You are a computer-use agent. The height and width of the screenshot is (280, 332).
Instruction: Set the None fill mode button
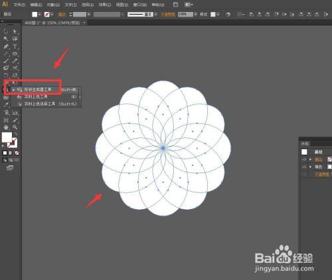pyautogui.click(x=17, y=153)
